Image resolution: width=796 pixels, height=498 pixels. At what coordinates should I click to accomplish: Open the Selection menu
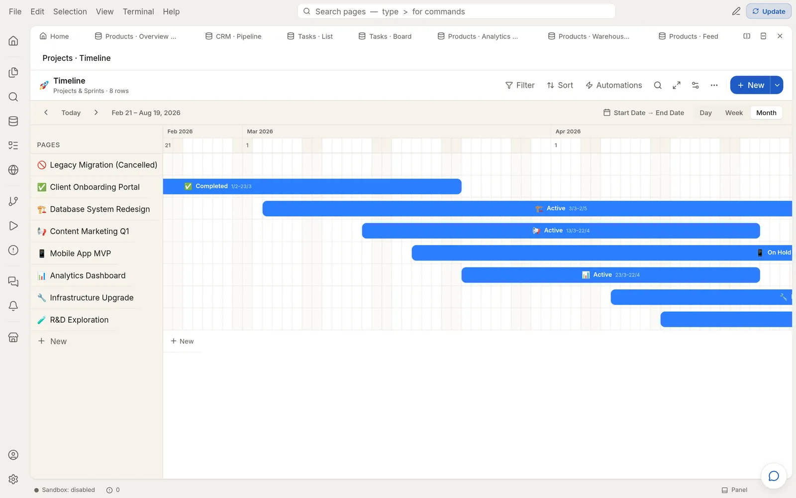[70, 11]
